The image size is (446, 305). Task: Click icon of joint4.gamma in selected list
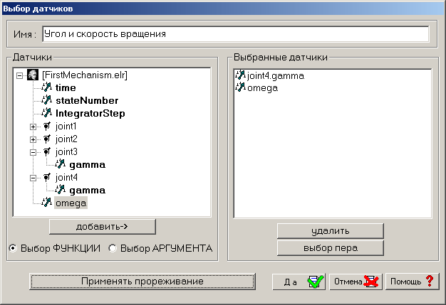[x=240, y=75]
